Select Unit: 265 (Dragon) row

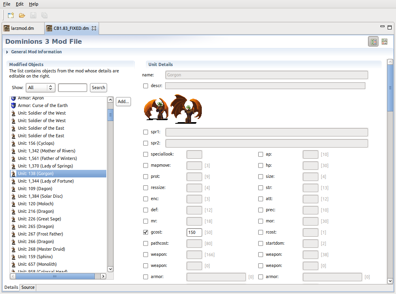[58, 227]
